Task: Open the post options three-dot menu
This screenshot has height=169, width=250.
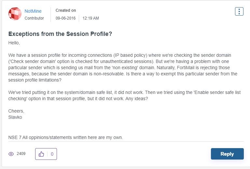Action: click(x=239, y=11)
